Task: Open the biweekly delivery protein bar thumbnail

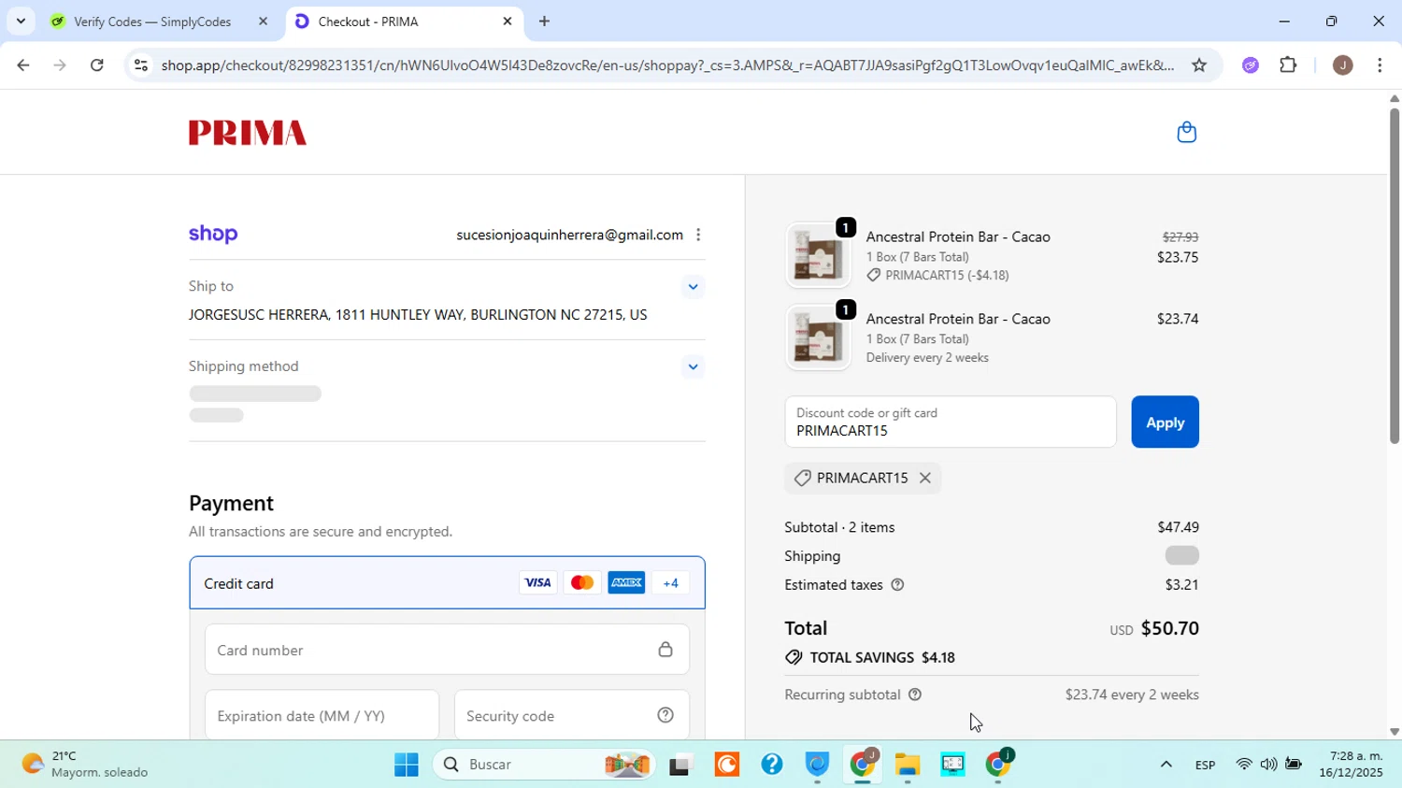Action: tap(818, 337)
